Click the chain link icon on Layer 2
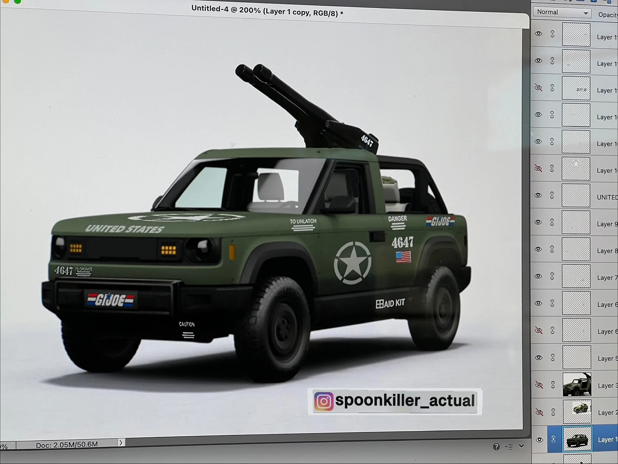The height and width of the screenshot is (464, 618). [x=553, y=412]
